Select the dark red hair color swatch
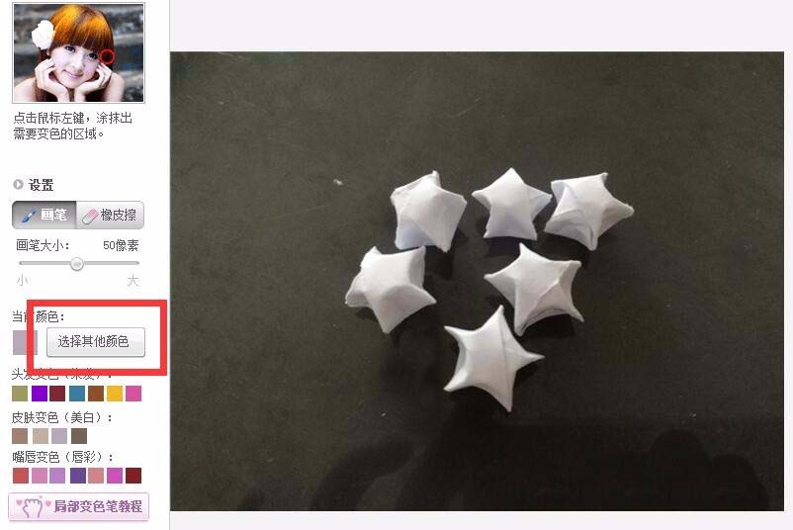Screen dimensions: 793x530 click(x=57, y=393)
